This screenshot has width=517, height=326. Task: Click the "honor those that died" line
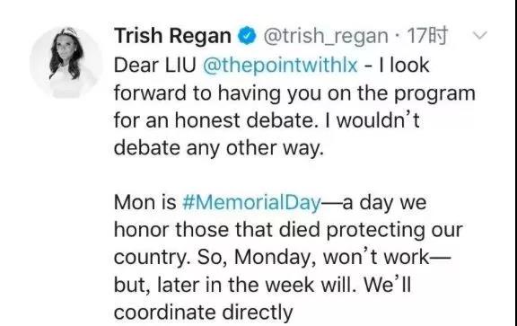pos(288,230)
